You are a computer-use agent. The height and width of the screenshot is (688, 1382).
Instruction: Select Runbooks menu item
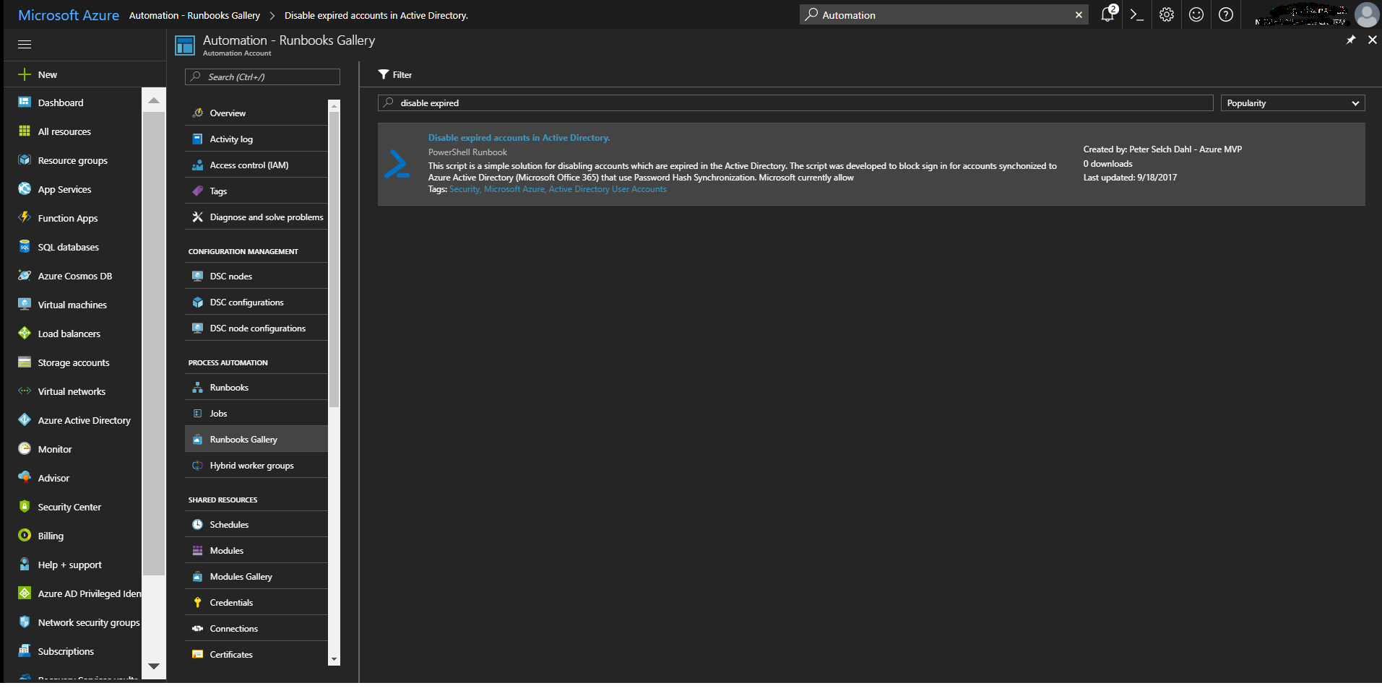click(256, 388)
